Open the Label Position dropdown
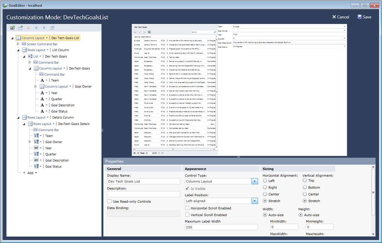 (254, 201)
